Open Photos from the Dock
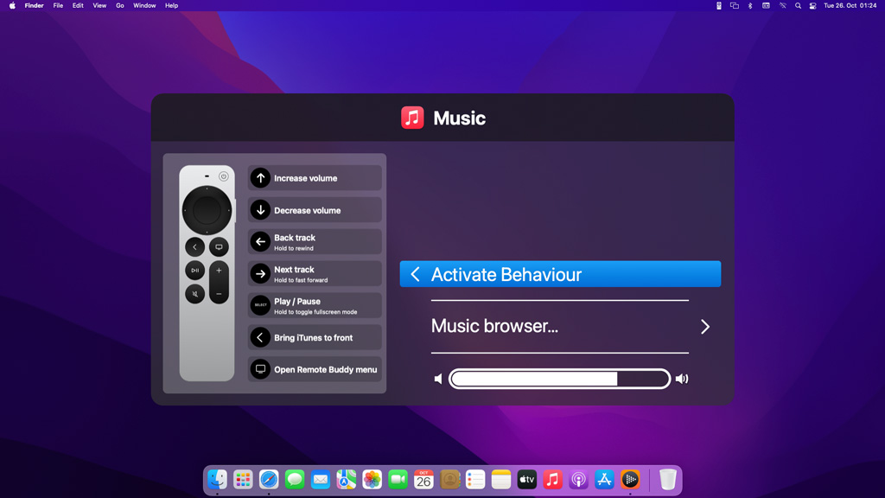The image size is (885, 498). pos(372,479)
